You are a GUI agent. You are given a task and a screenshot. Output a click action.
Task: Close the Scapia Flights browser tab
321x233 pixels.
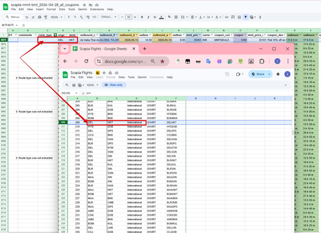pos(134,49)
